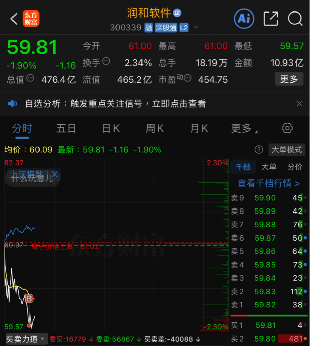Image resolution: width=310 pixels, height=346 pixels.
Task: Select the 卖7 order row 59.88
Action: 269,225
